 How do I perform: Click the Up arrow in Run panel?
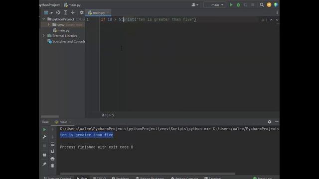[x=52, y=129]
